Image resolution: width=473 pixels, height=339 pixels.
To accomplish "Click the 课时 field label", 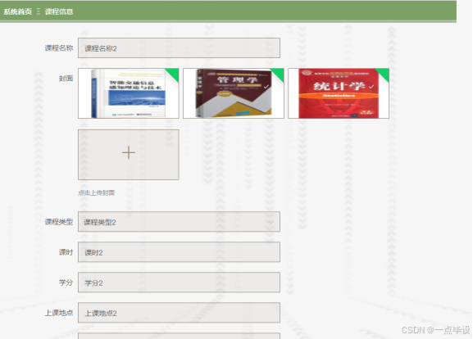I will [x=66, y=252].
